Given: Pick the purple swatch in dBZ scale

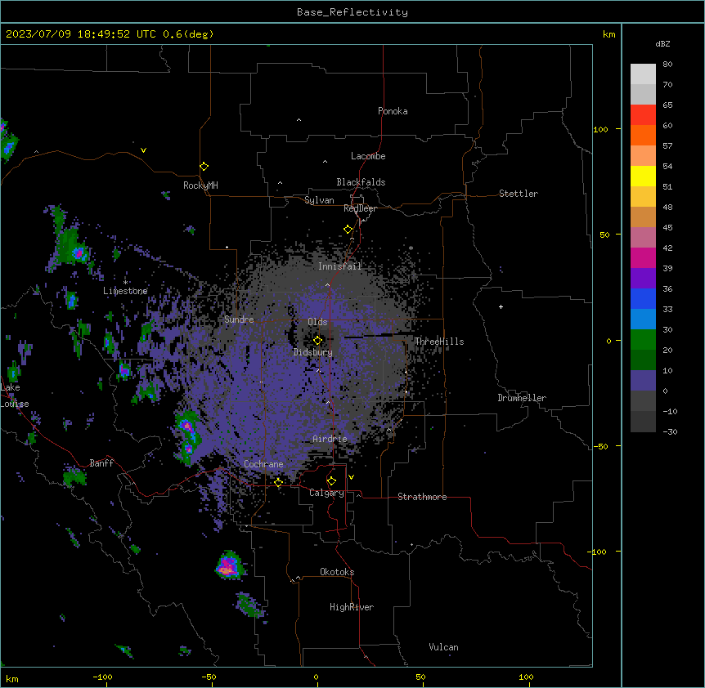Looking at the screenshot, I should [x=643, y=278].
